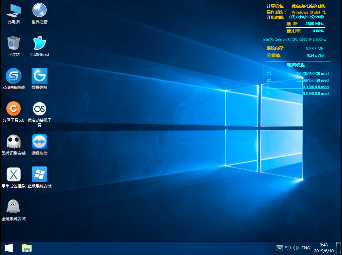The height and width of the screenshot is (255, 342).
Task: Click the C:\ drive usage entry
Action: (297, 74)
